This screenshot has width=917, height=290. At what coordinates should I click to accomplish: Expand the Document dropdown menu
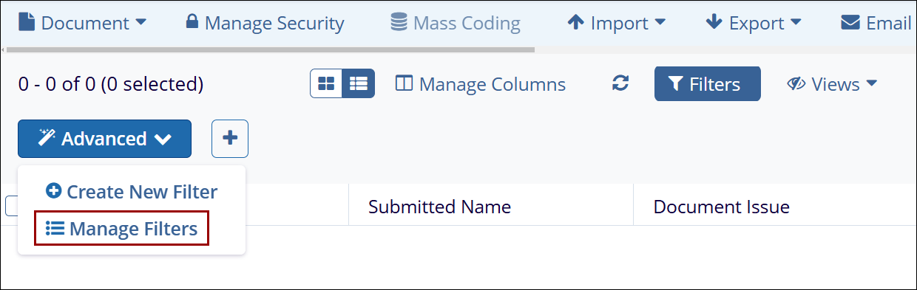pos(82,23)
